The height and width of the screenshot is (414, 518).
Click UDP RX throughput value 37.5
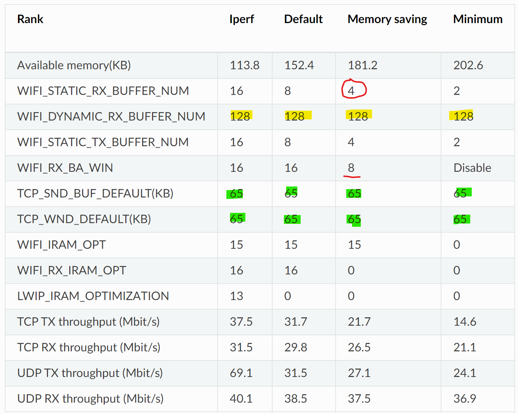359,399
